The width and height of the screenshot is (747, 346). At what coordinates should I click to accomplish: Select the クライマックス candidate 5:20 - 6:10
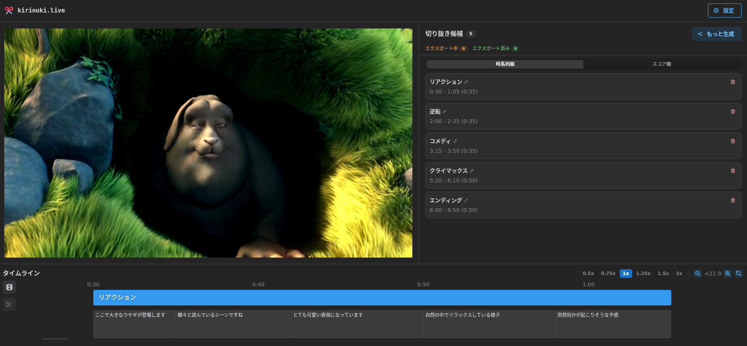tap(583, 175)
